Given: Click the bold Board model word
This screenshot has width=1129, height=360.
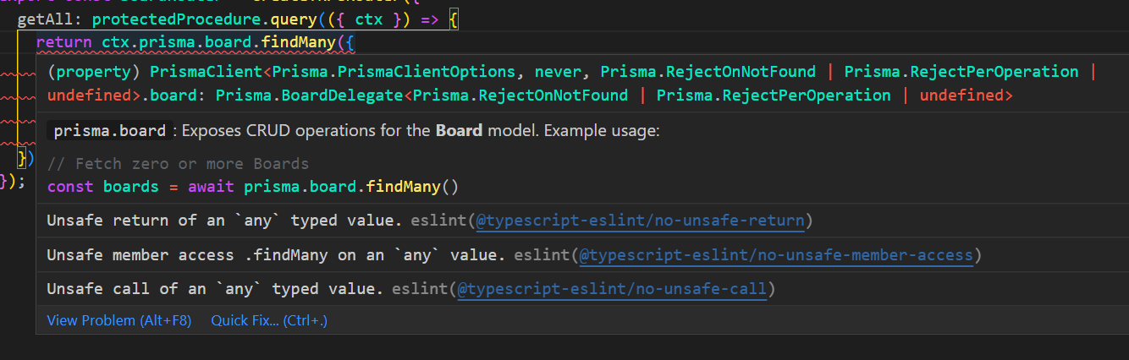Looking at the screenshot, I should coord(459,131).
